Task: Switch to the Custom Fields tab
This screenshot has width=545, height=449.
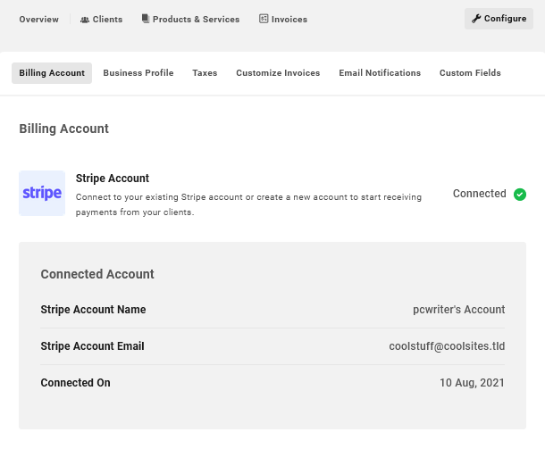Action: 470,73
